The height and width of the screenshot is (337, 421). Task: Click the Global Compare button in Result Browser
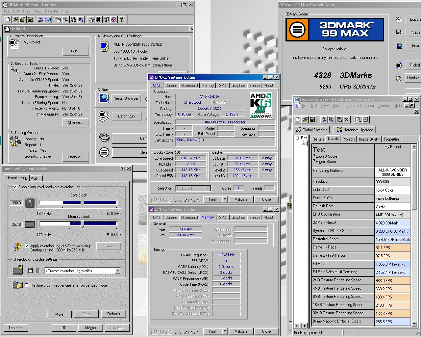pos(312,130)
